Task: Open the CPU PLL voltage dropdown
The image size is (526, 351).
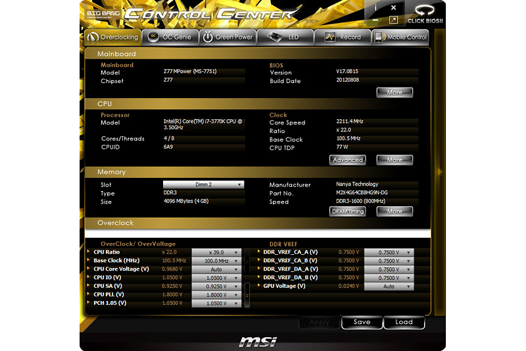Action: 216,294
